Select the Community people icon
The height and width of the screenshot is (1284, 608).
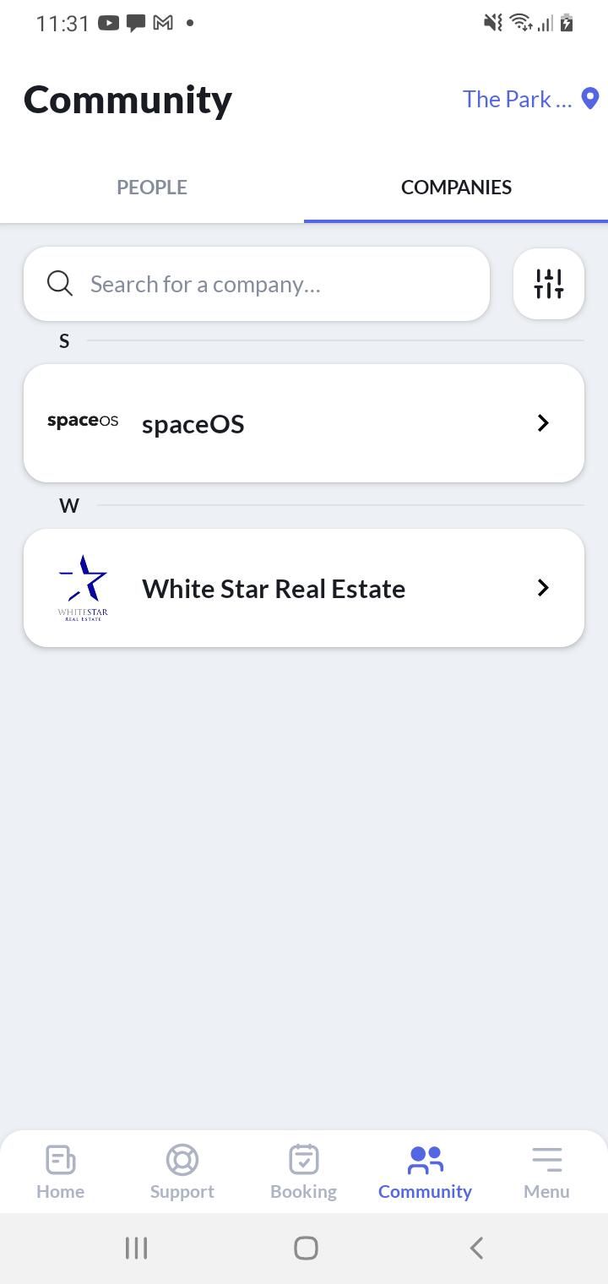click(425, 1160)
